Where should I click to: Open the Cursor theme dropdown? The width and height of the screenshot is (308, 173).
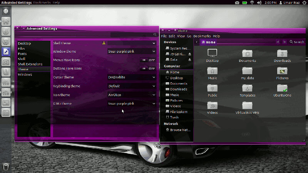132,77
